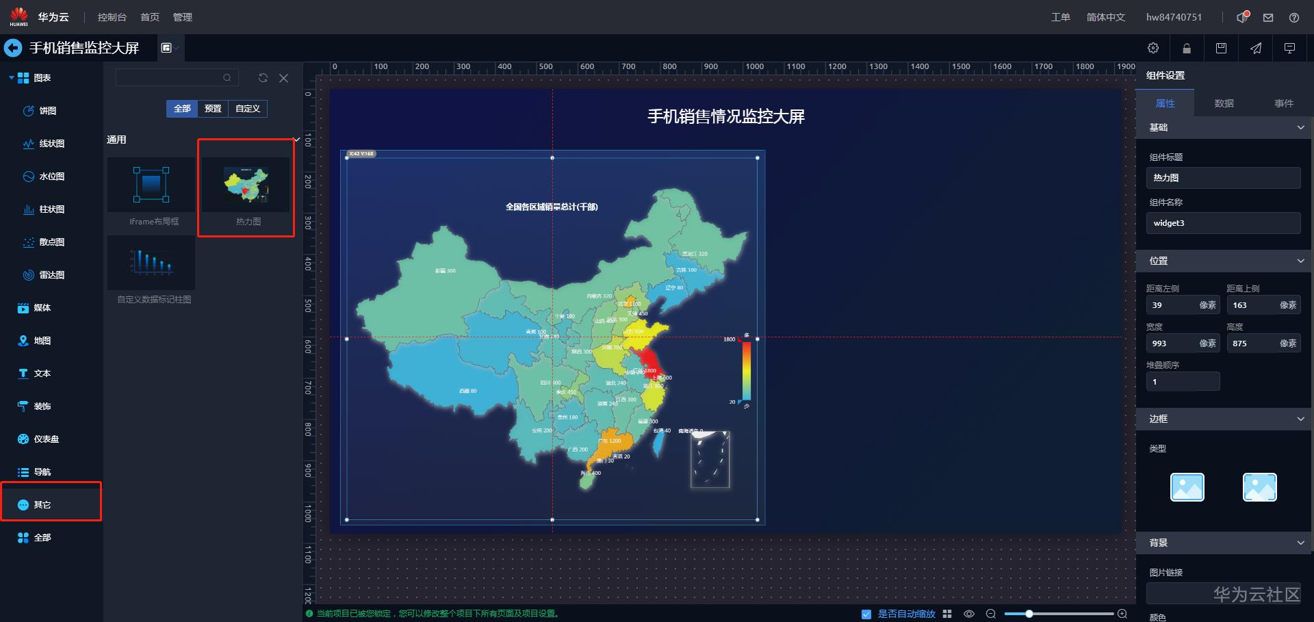This screenshot has height=622, width=1314.
Task: Edit the 距离左侧 value 39
Action: pos(1183,305)
